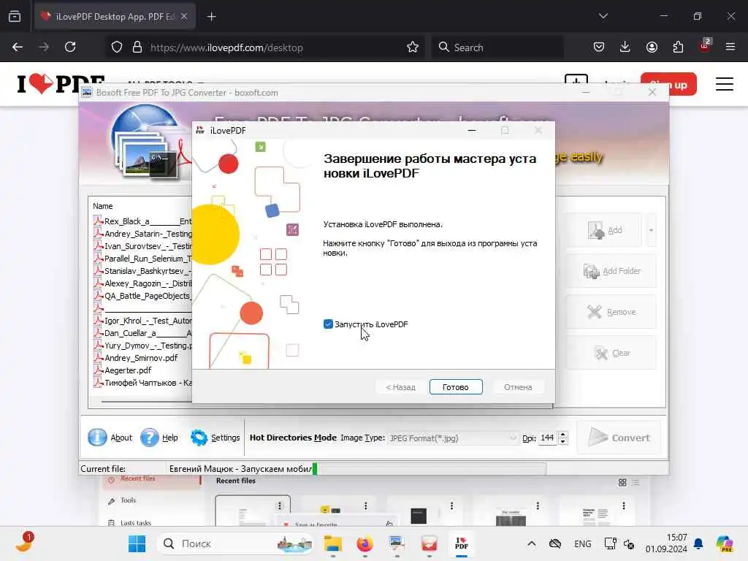Switch recent files to grid view
Viewport: 748px width, 561px height.
click(x=622, y=483)
